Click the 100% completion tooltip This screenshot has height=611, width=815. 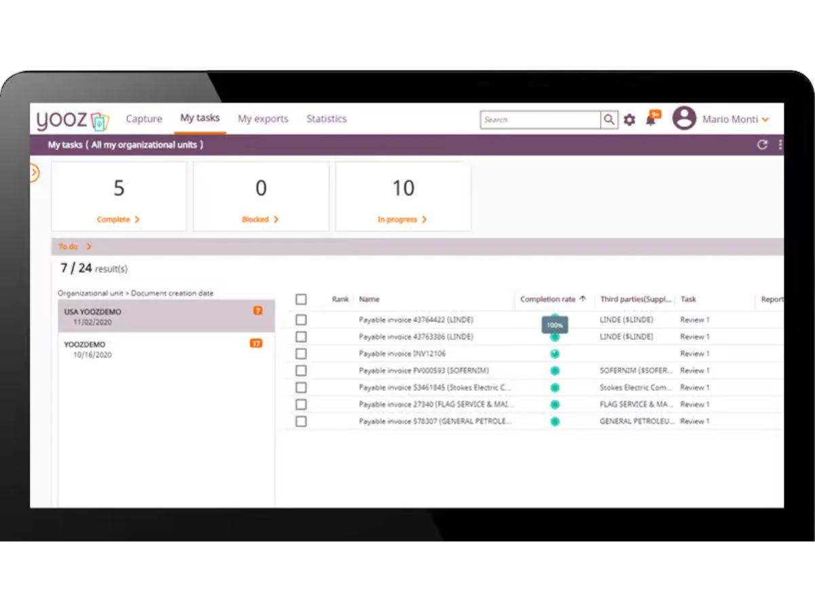tap(555, 326)
